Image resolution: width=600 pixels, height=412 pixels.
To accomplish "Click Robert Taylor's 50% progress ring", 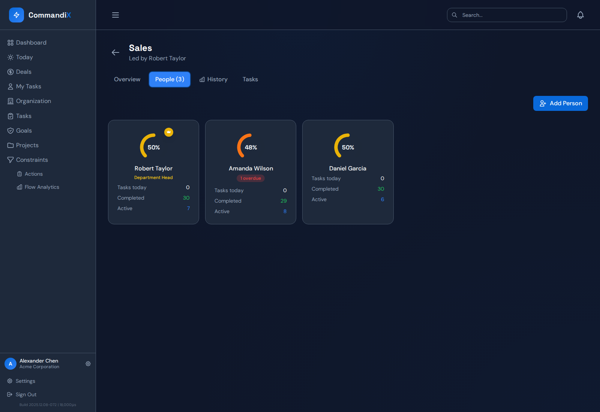I will point(153,147).
